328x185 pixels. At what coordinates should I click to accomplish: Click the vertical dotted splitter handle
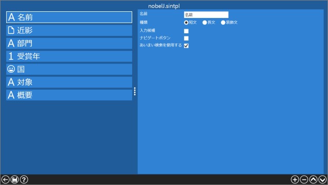(x=135, y=91)
